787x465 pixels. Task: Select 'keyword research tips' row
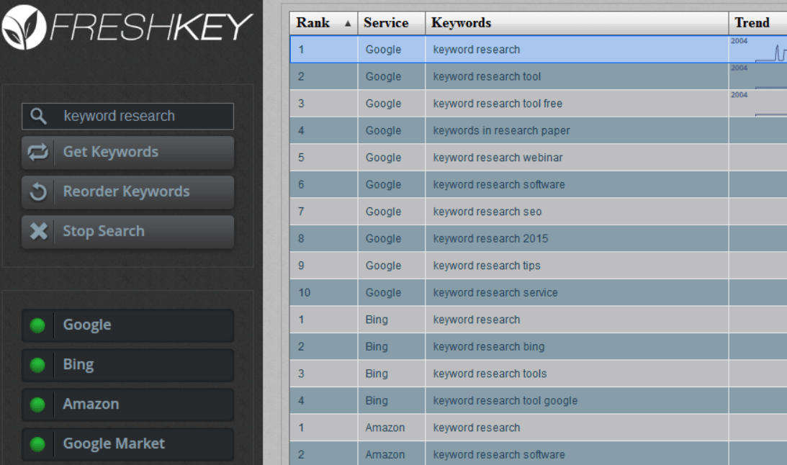[x=538, y=266]
